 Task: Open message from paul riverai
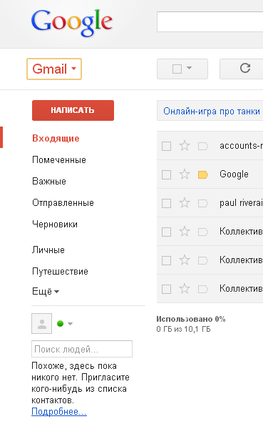241,203
